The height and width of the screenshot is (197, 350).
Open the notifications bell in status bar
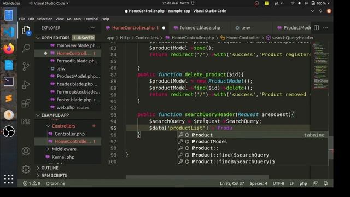pyautogui.click(x=326, y=183)
